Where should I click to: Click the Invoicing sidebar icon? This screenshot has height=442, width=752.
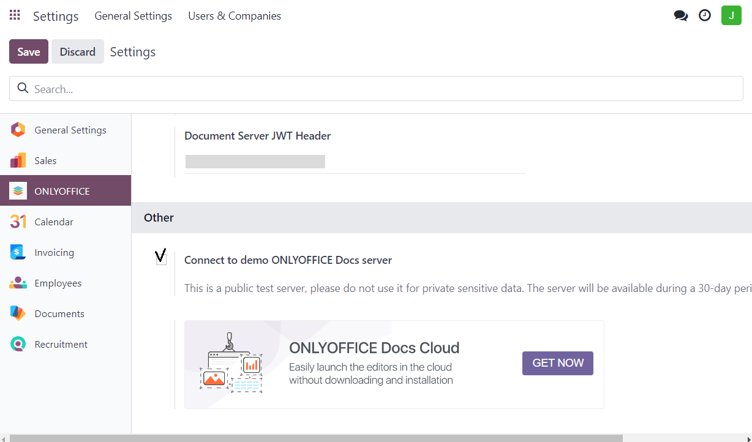point(18,252)
